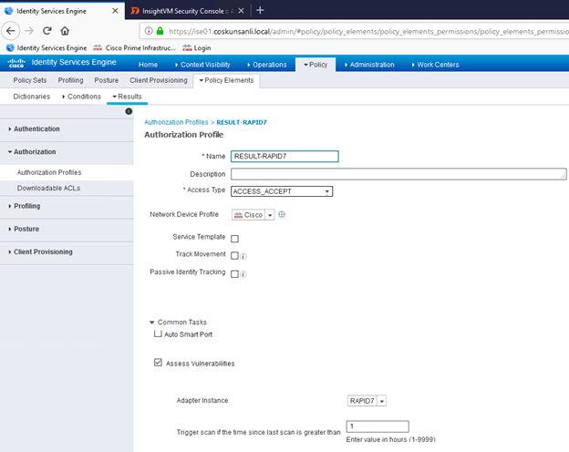The width and height of the screenshot is (569, 452).
Task: Check the Auto Smart Port checkbox
Action: 158,334
